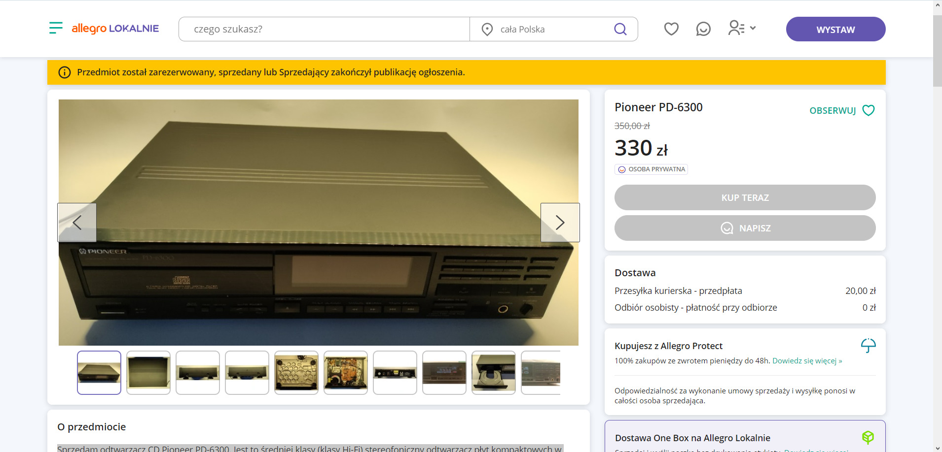Click the scrollbar up arrow
The height and width of the screenshot is (452, 942).
(938, 5)
